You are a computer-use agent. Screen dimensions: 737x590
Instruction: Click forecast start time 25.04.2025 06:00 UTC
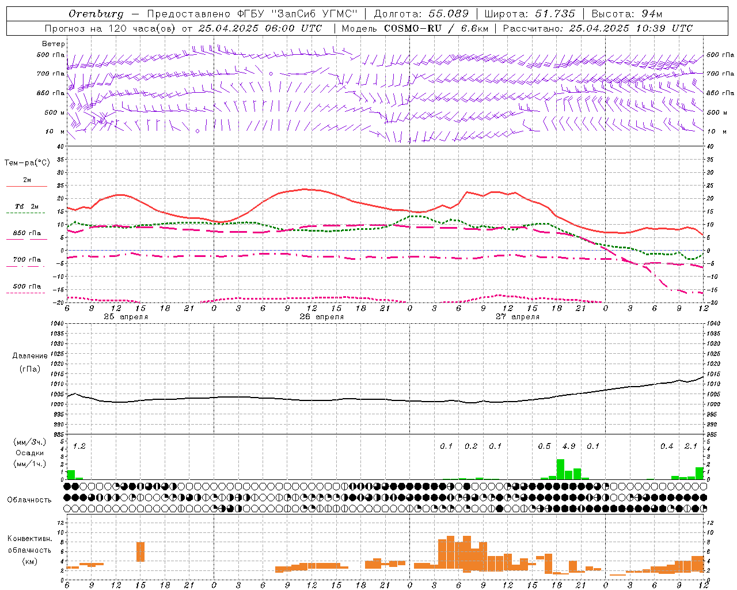tap(260, 28)
